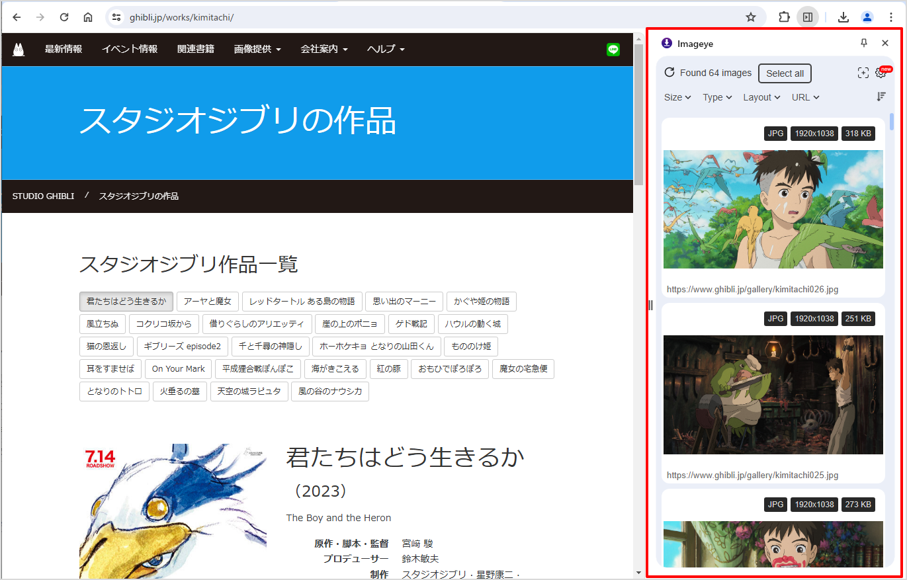Click the Imageye refresh images icon
The image size is (907, 580).
669,73
